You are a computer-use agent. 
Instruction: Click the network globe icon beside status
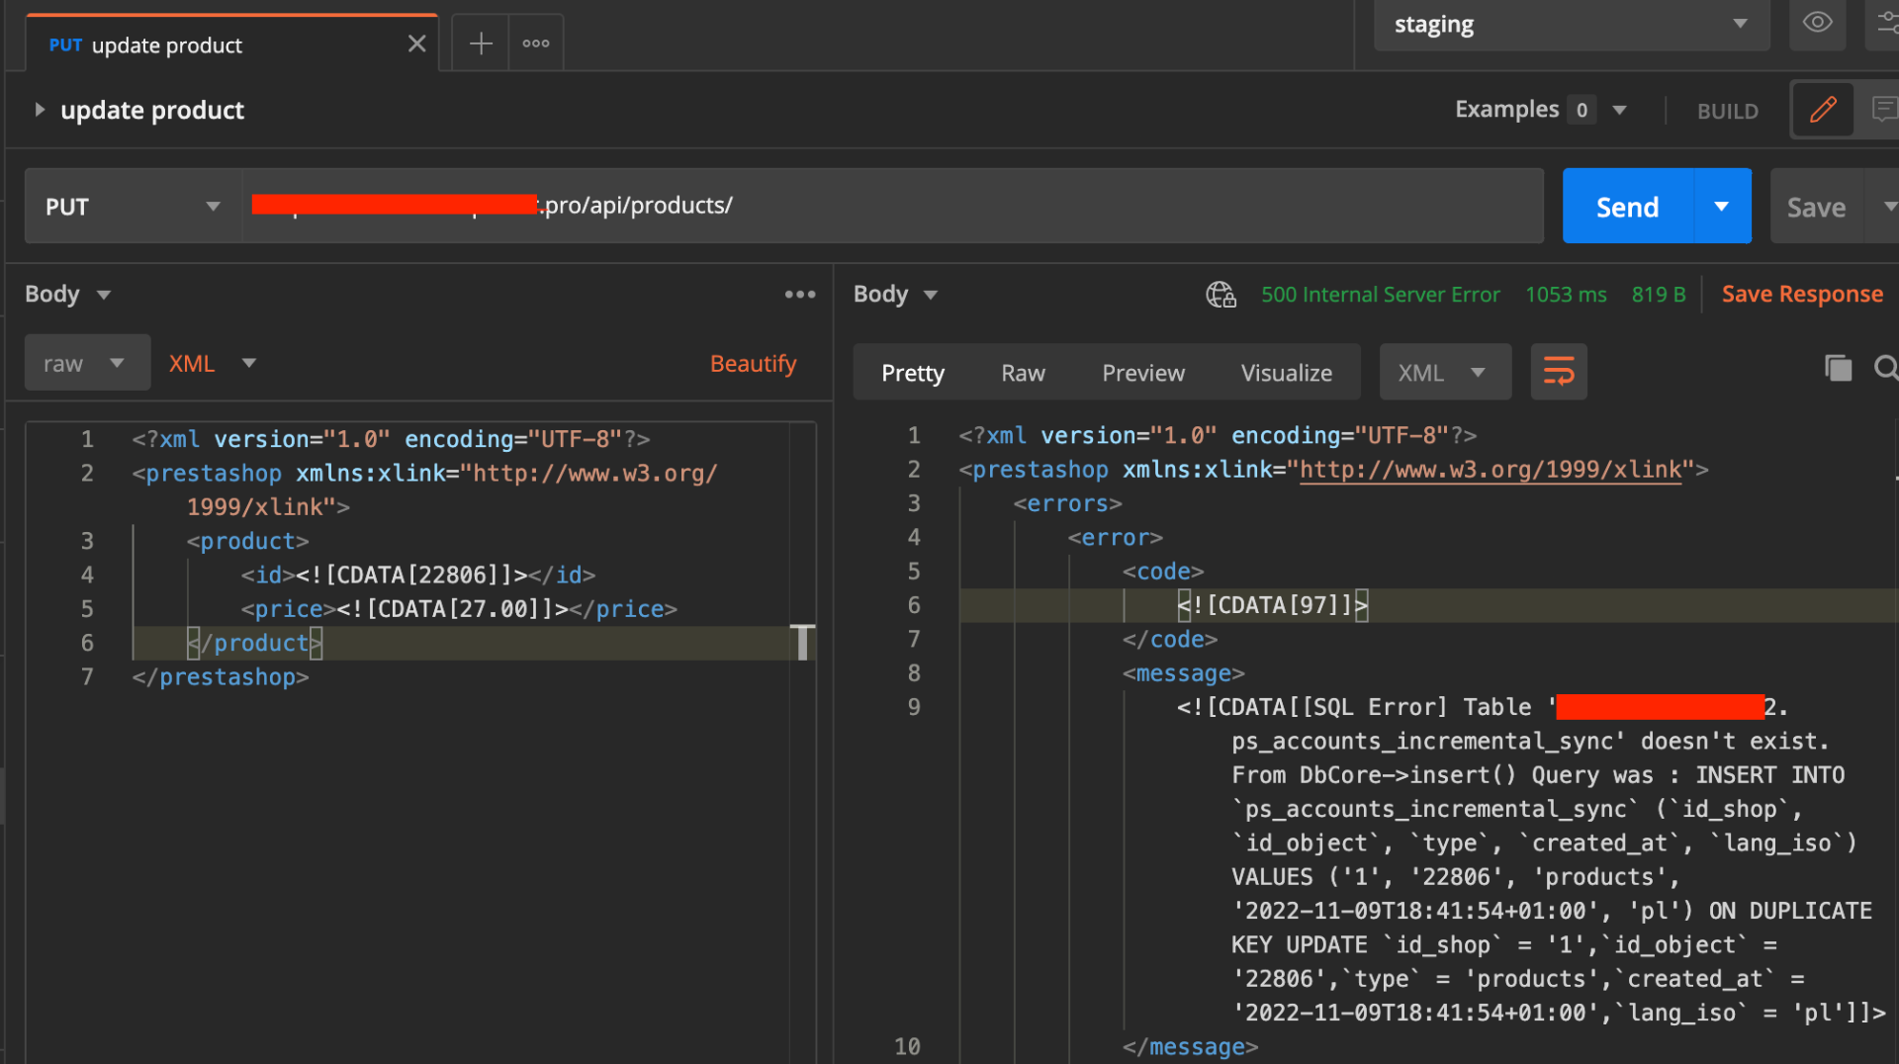point(1221,295)
